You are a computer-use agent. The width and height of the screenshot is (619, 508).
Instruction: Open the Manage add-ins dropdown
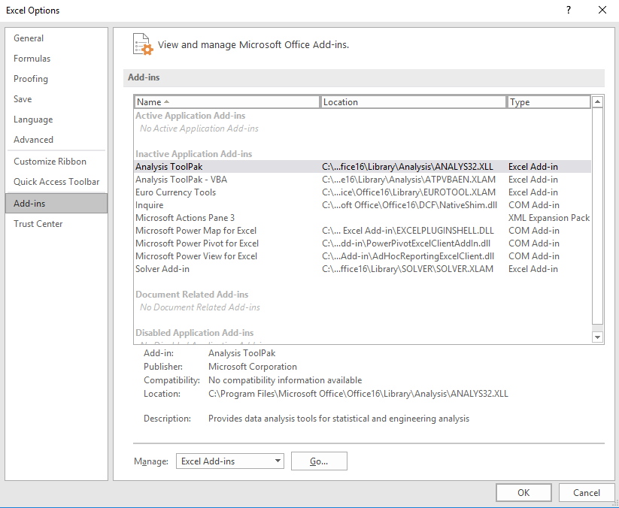(x=229, y=461)
